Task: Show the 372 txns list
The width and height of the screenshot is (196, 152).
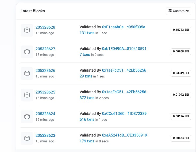Action: click(87, 98)
